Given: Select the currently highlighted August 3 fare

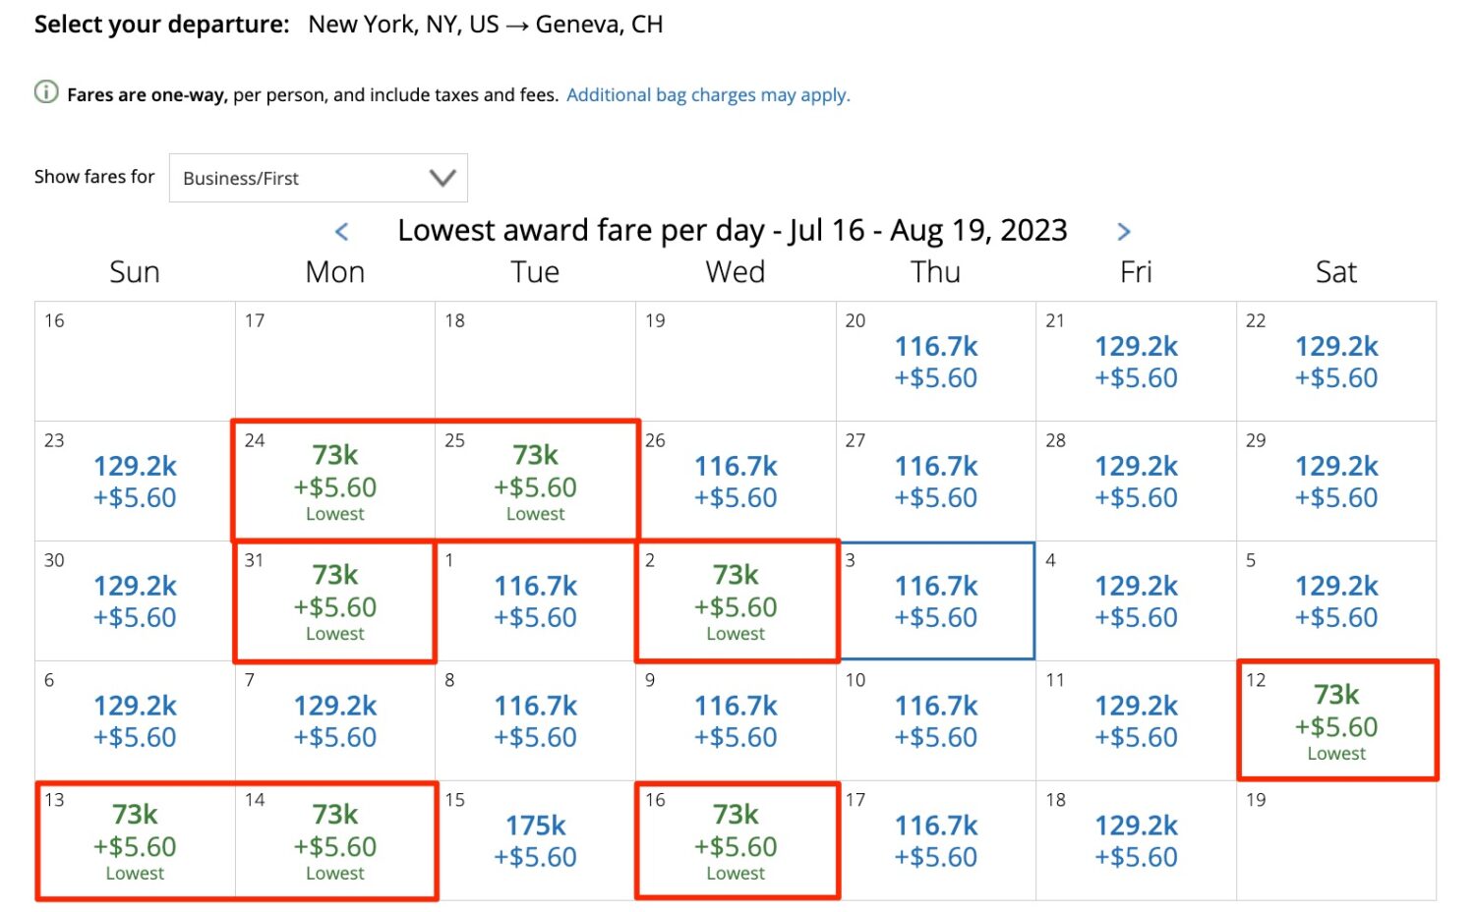Looking at the screenshot, I should point(935,601).
